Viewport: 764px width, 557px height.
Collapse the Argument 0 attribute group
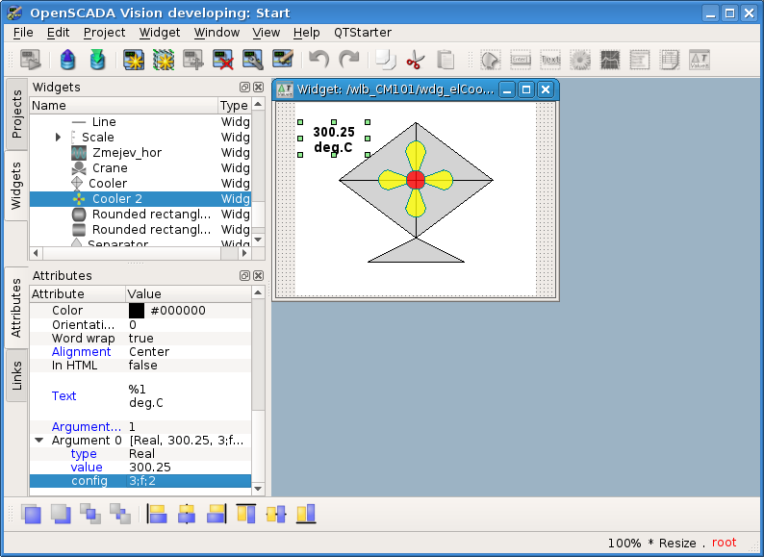(x=39, y=441)
